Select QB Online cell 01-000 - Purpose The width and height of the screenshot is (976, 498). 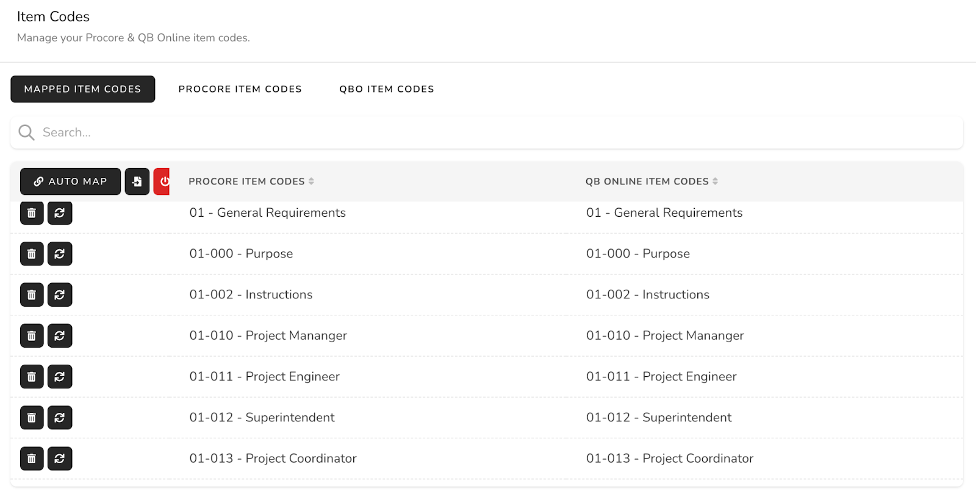638,254
